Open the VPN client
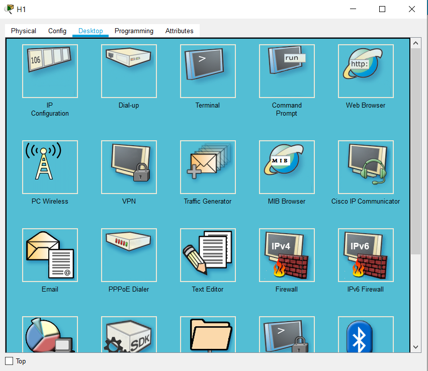The width and height of the screenshot is (428, 371). click(x=129, y=167)
